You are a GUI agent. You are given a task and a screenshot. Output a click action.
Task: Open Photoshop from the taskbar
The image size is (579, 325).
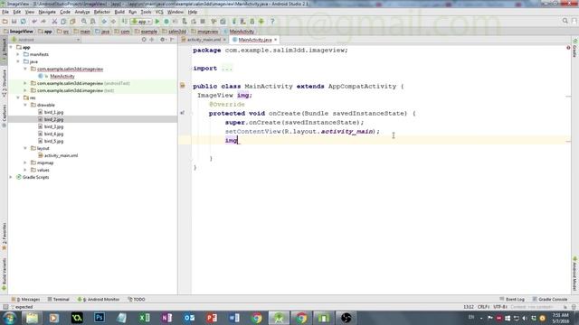pyautogui.click(x=99, y=318)
